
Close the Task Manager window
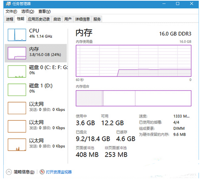click(192, 4)
